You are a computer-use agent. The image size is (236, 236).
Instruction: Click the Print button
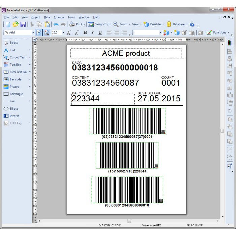coord(76,24)
